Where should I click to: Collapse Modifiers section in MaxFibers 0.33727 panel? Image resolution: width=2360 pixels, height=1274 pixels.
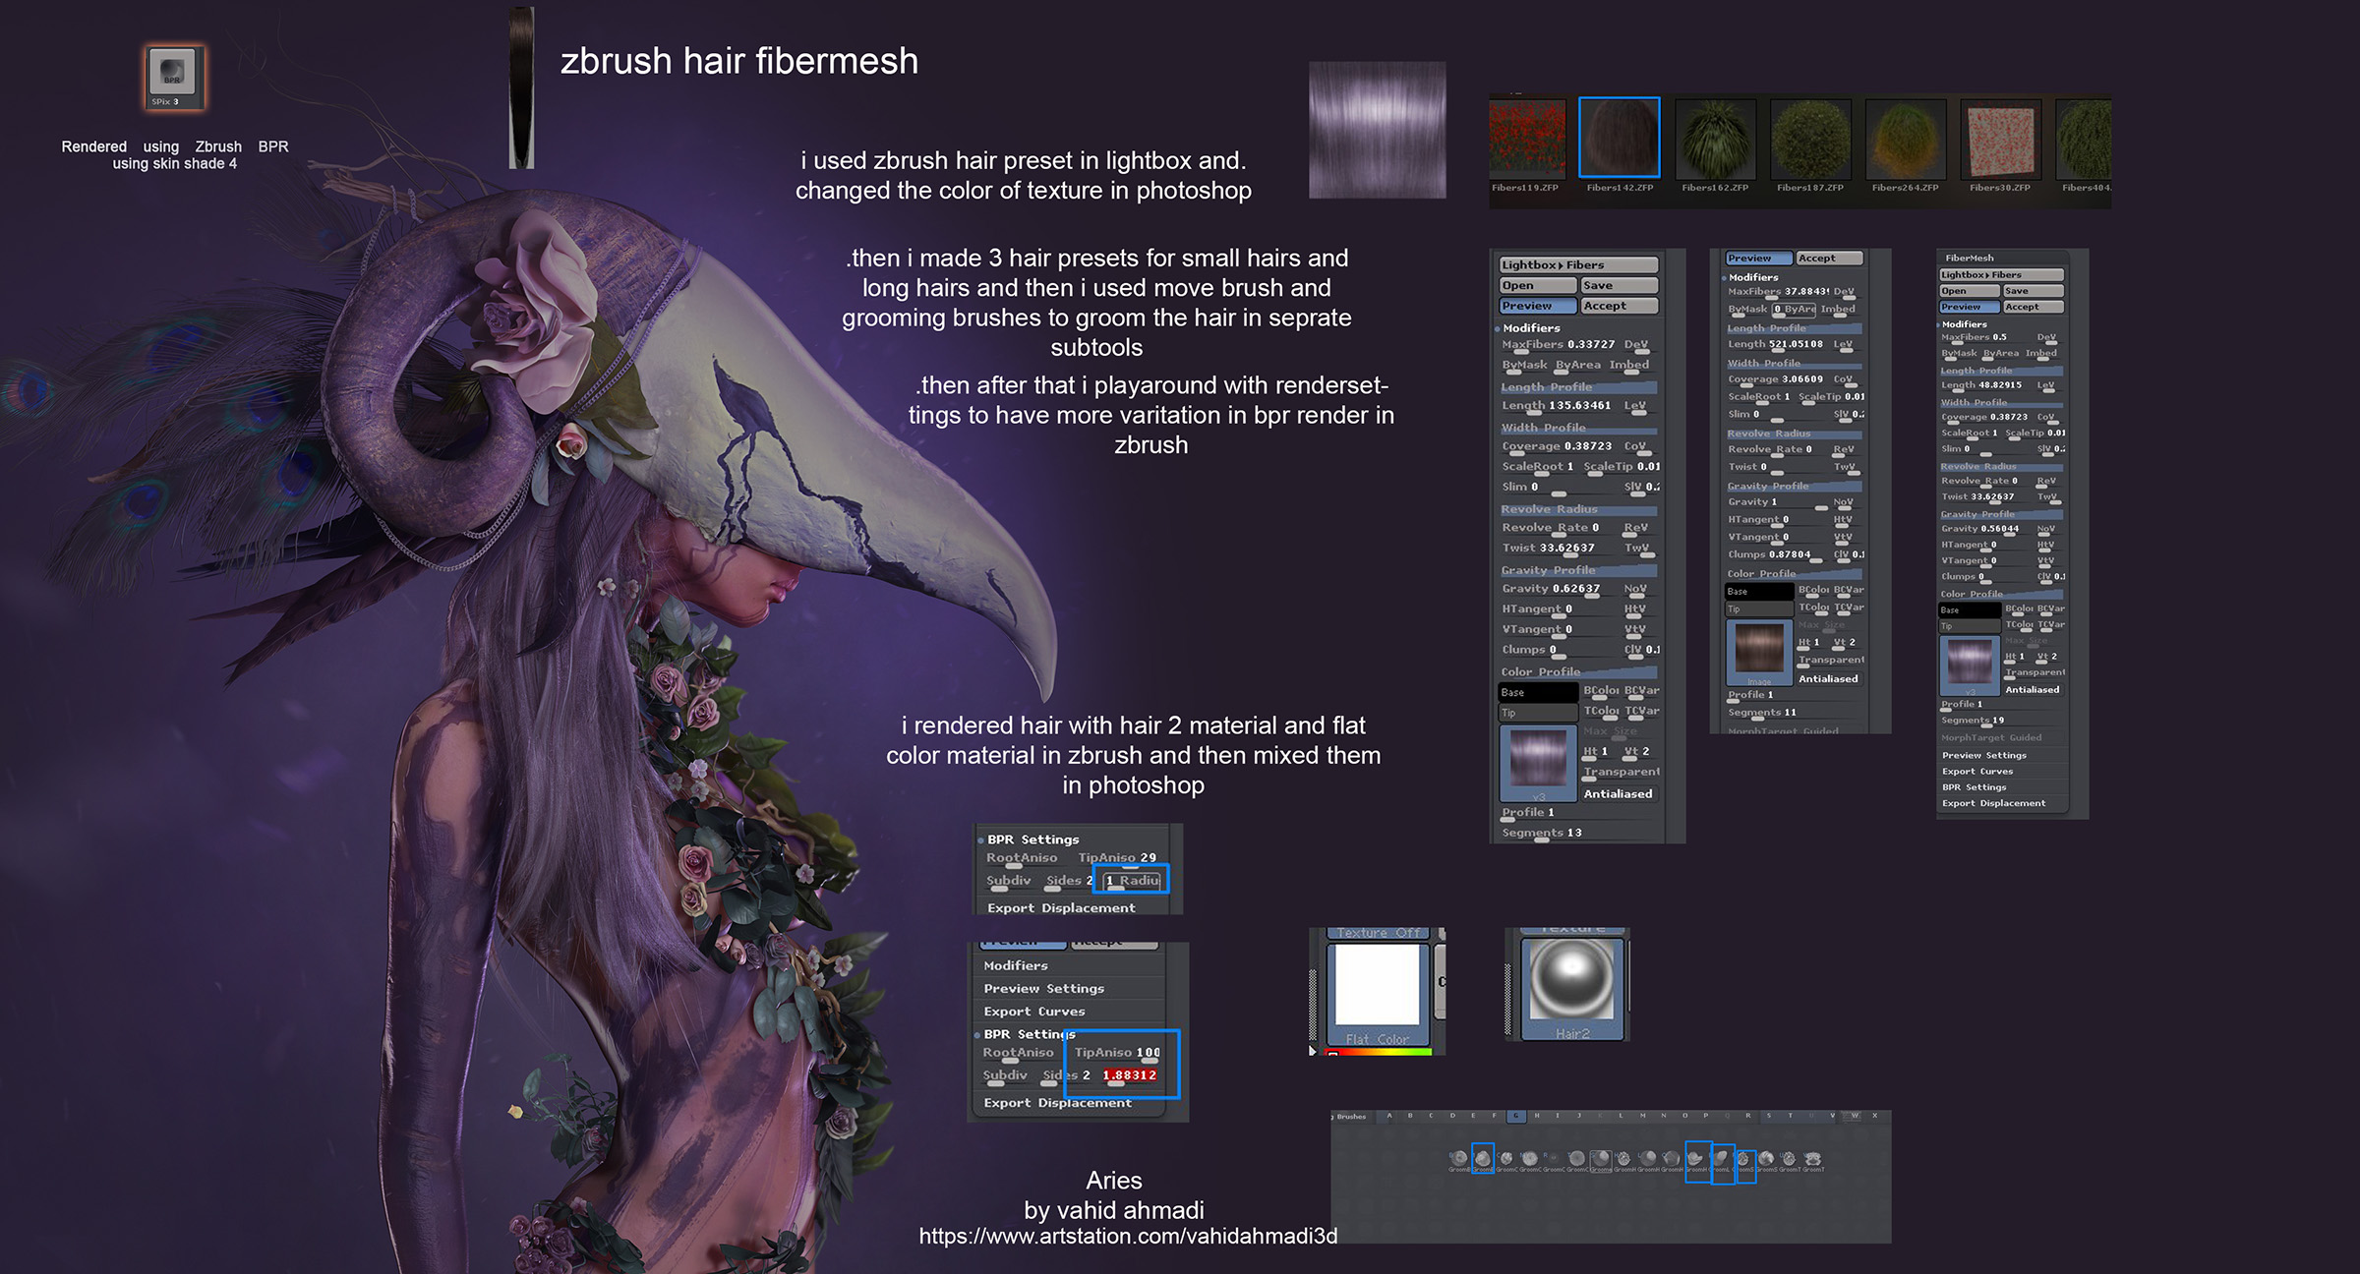point(1531,328)
